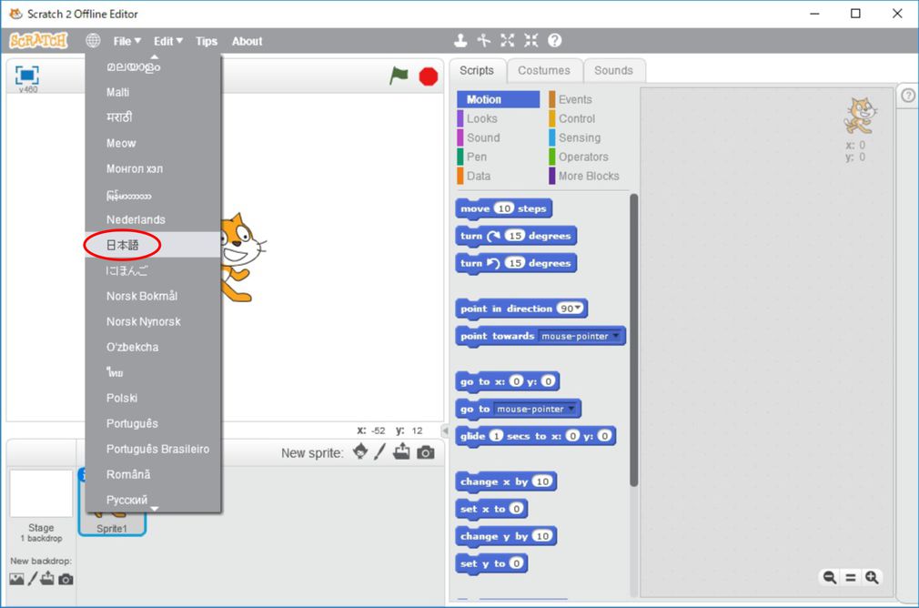
Task: Select Meow language entry
Action: 153,143
